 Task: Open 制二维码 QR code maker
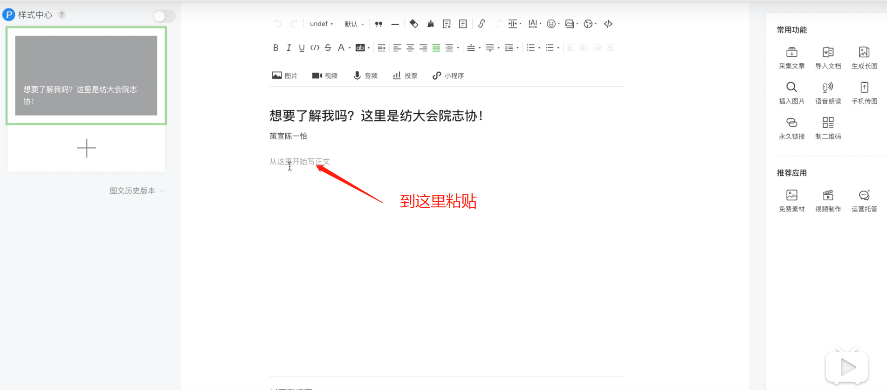tap(828, 128)
